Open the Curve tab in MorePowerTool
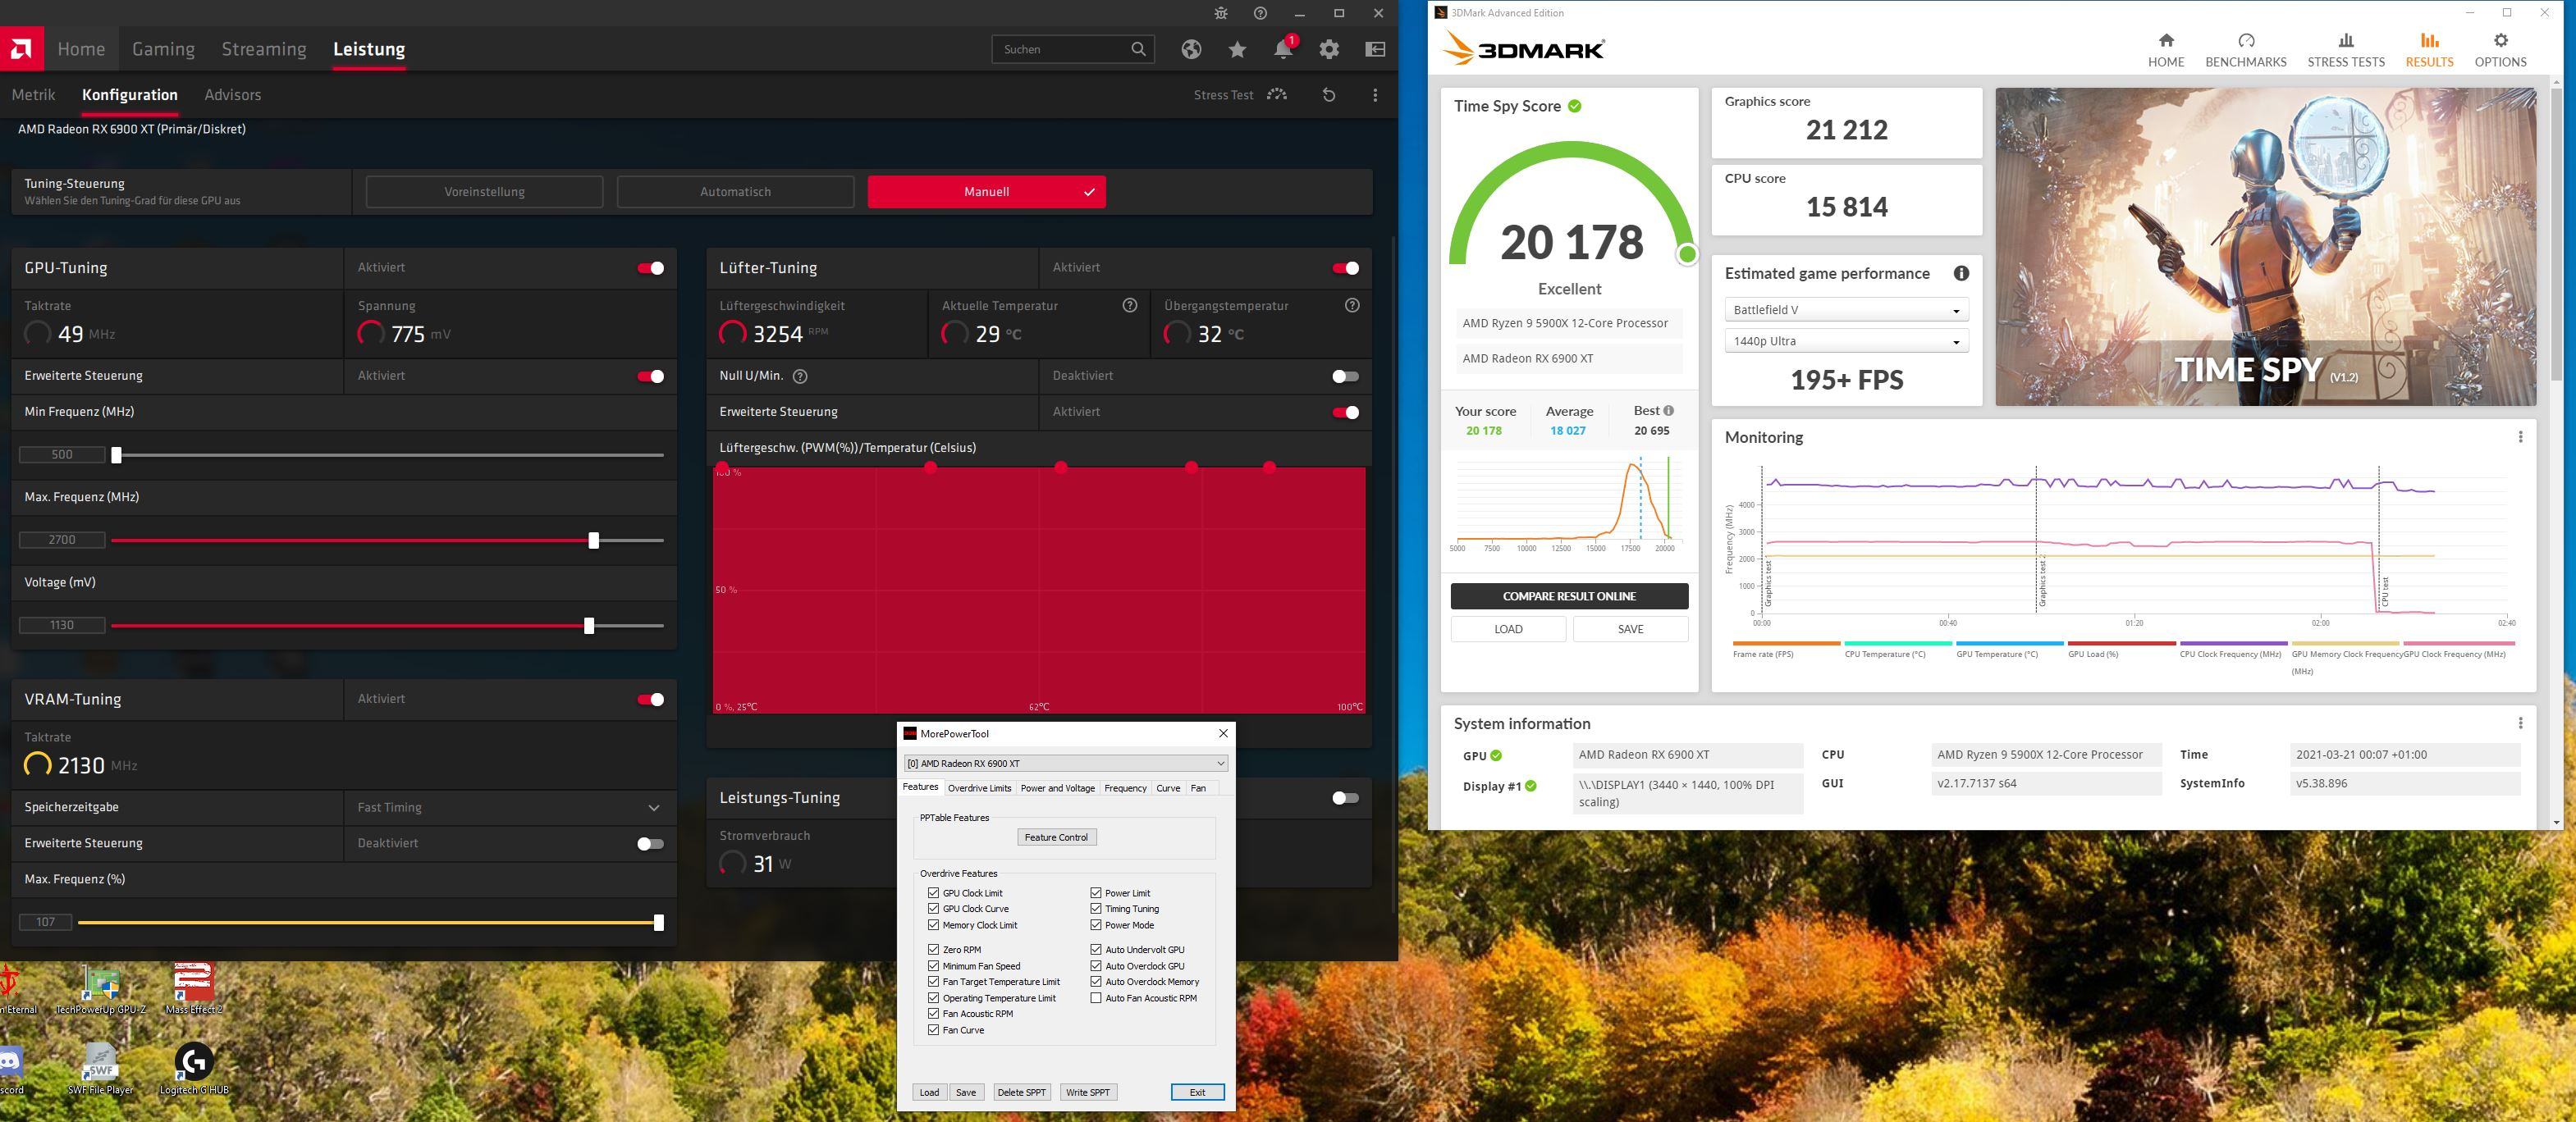This screenshot has height=1122, width=2576. pyautogui.click(x=1168, y=787)
